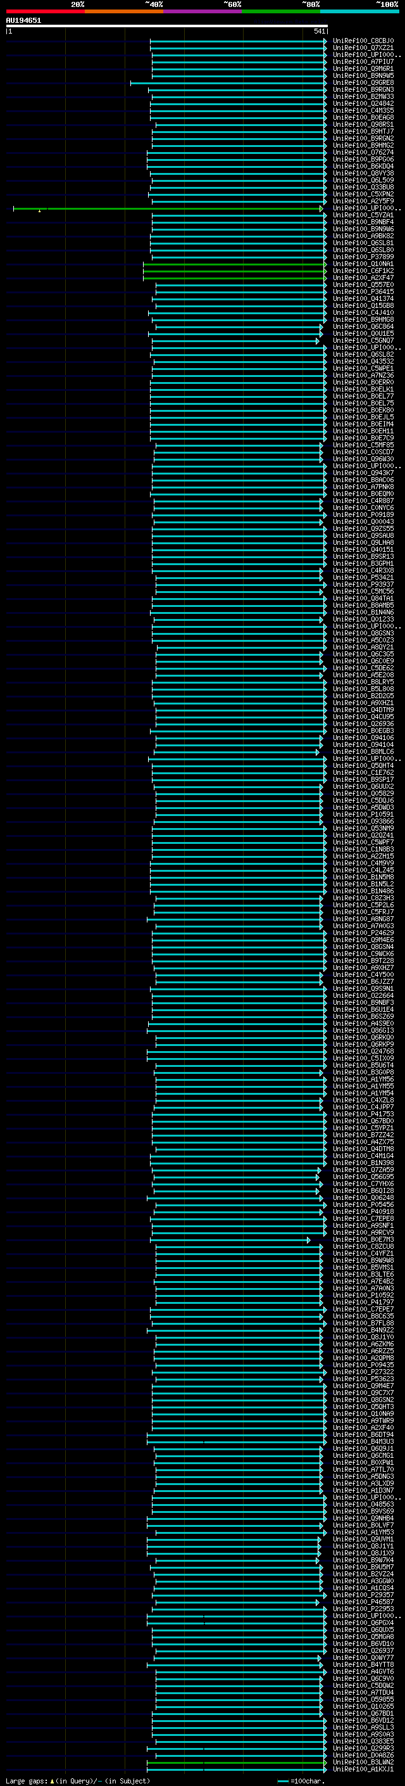Select hit label UniRef100_C1E762
This screenshot has height=1786, width=405.
363,772
